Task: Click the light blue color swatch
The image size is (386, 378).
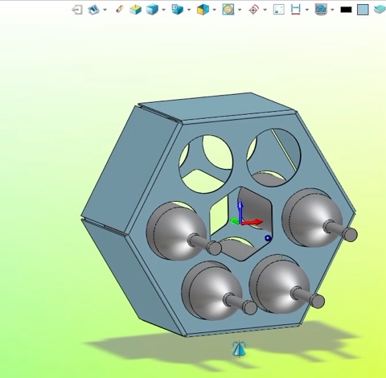Action: (363, 10)
